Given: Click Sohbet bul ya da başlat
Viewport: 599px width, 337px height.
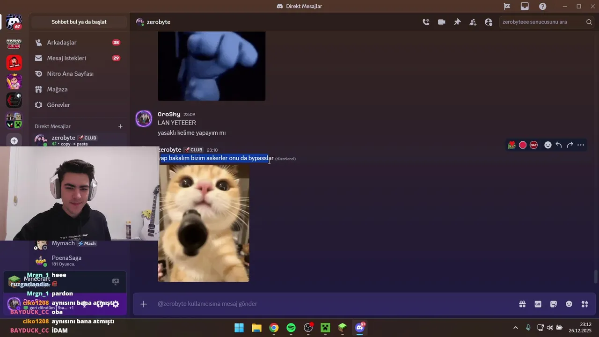Looking at the screenshot, I should point(79,22).
